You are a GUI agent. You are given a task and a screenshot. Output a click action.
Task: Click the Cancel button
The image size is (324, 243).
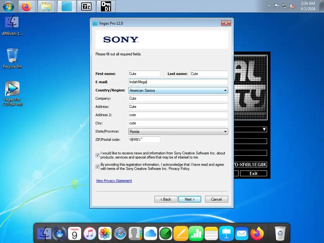pyautogui.click(x=216, y=199)
